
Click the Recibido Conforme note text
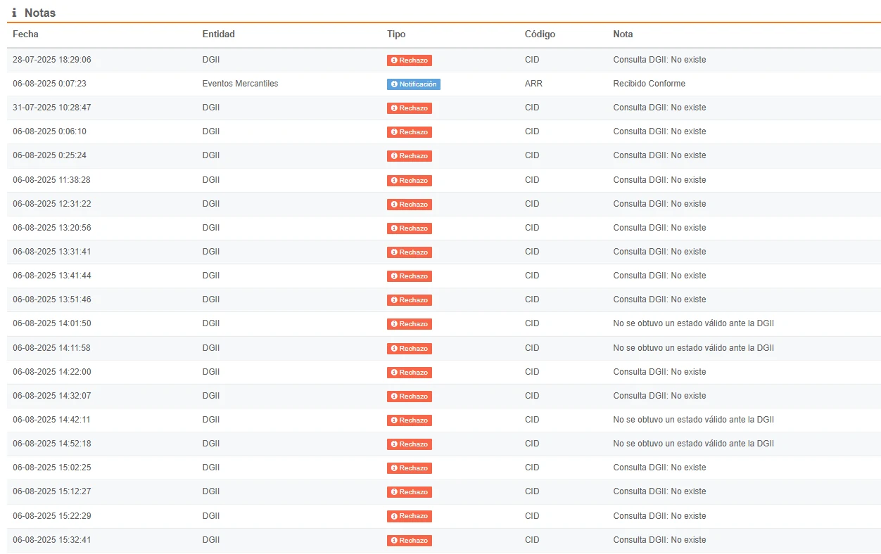[649, 84]
